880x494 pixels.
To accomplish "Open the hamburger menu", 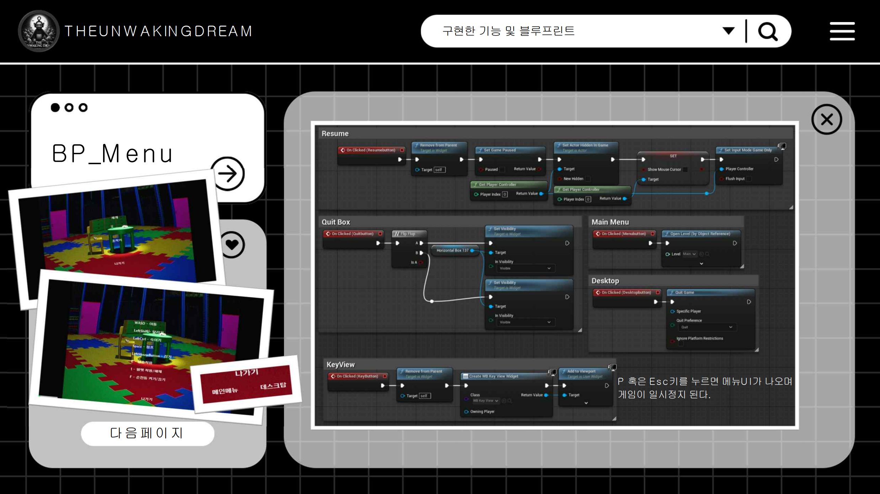I will click(x=842, y=31).
